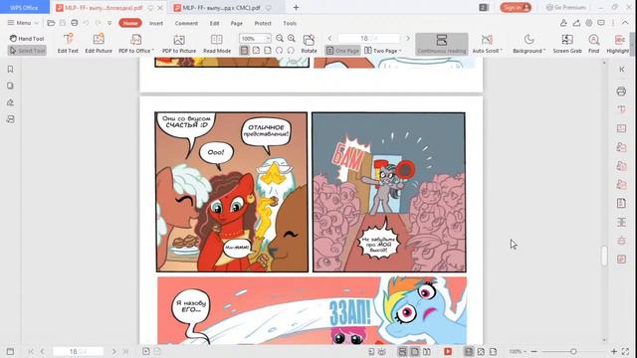The image size is (637, 358).
Task: Click the Sign in button
Action: pos(516,7)
